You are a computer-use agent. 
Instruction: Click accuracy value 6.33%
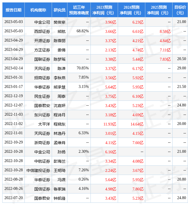pyautogui.click(x=83, y=133)
